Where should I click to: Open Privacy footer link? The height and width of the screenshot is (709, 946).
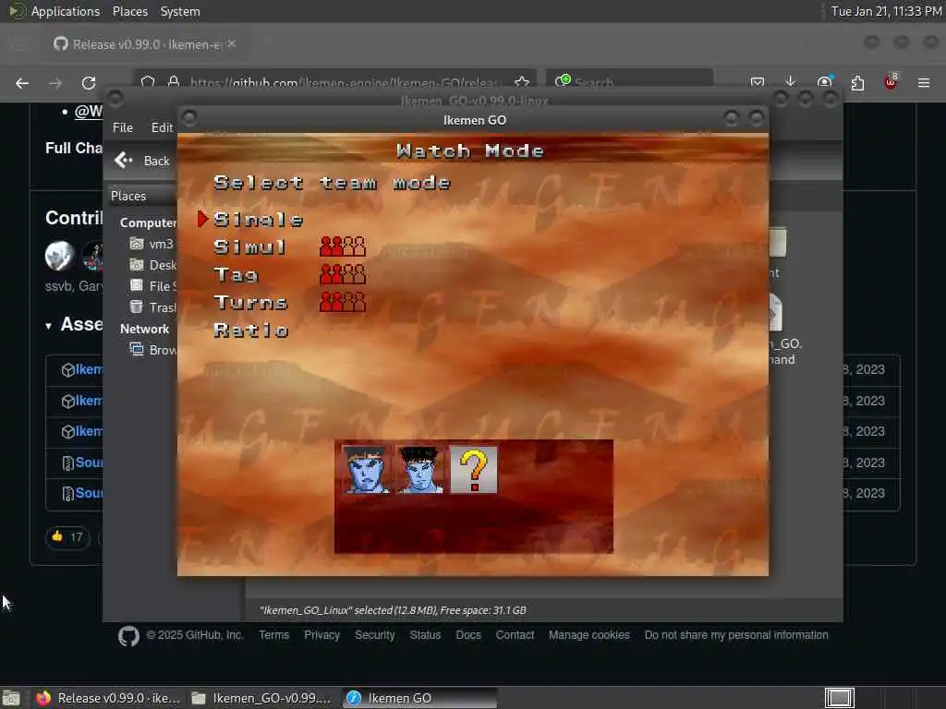pyautogui.click(x=321, y=635)
